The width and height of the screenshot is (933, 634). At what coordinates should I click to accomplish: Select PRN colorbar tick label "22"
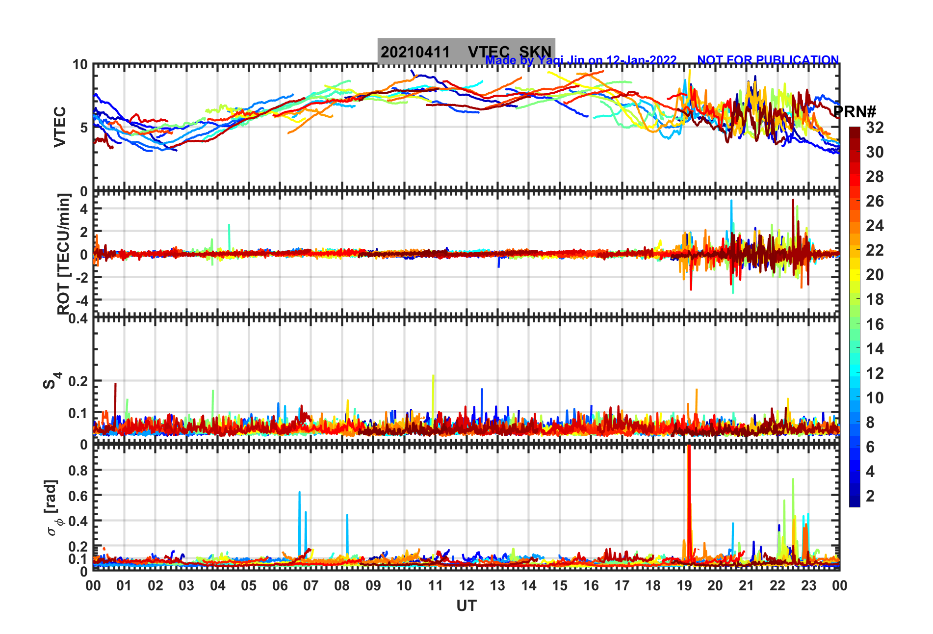click(875, 250)
